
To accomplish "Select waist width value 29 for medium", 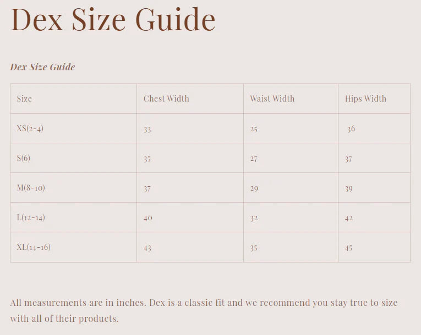I will tap(254, 188).
